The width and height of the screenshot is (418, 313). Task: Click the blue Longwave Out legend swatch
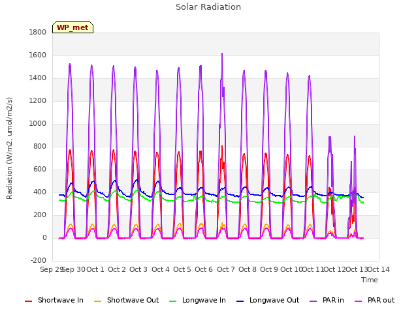pos(240,301)
